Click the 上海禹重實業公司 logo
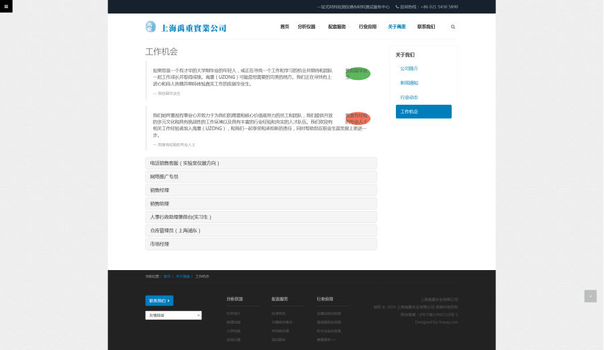Image resolution: width=604 pixels, height=350 pixels. (x=186, y=28)
